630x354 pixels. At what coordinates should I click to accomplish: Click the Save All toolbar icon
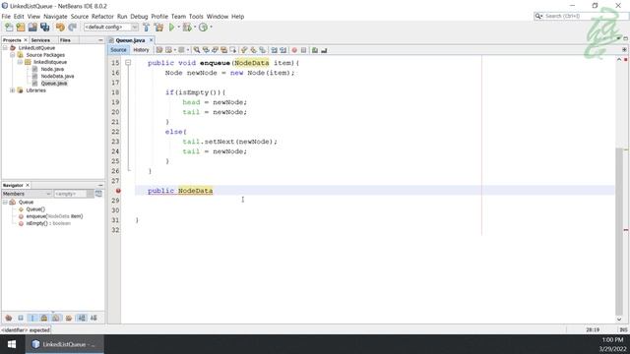click(x=44, y=27)
